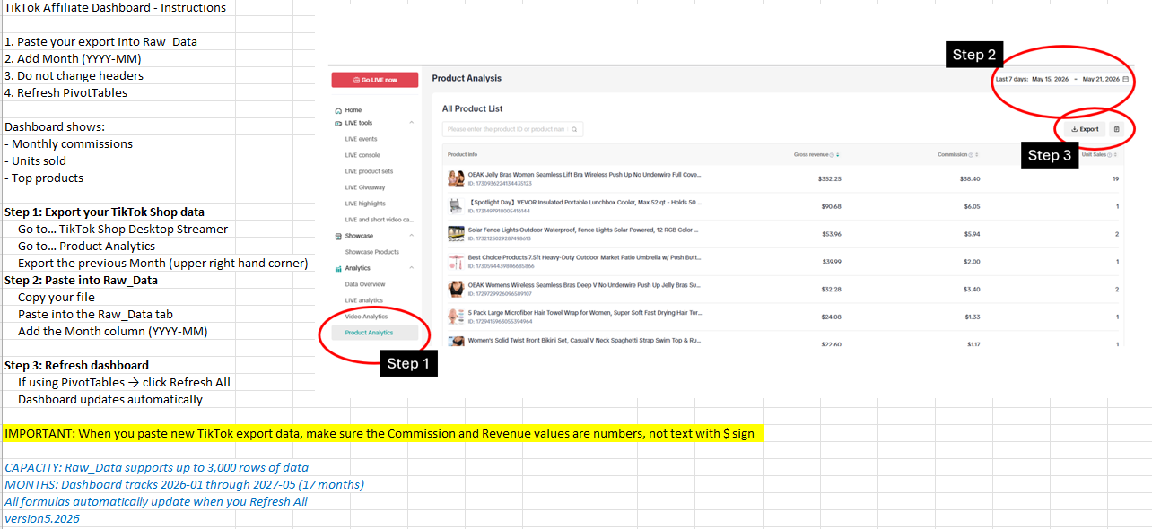Image resolution: width=1152 pixels, height=529 pixels.
Task: Open the date range calendar icon
Action: coord(1125,79)
